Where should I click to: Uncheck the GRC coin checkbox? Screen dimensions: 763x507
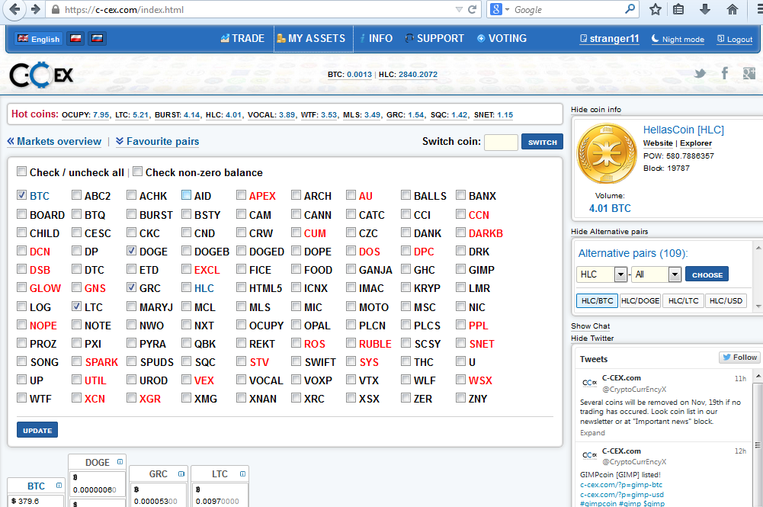coord(131,287)
